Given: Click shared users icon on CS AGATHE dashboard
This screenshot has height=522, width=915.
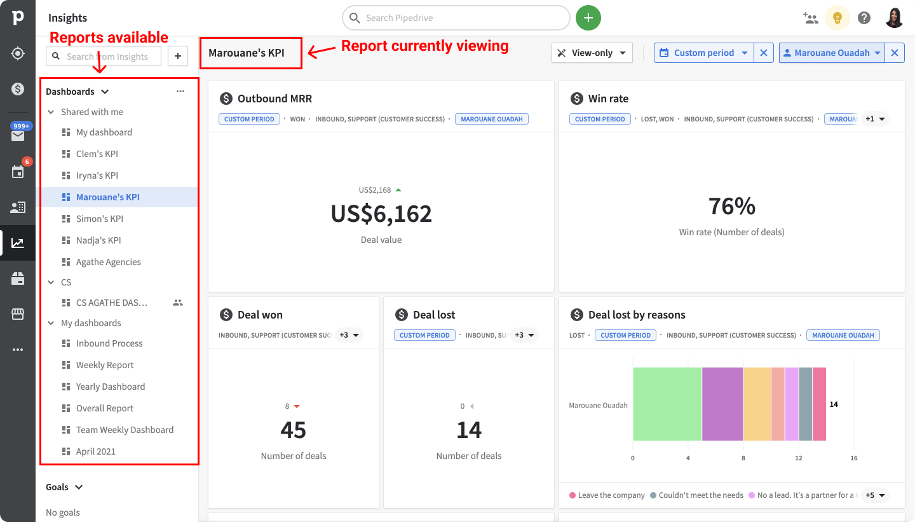Looking at the screenshot, I should coord(178,303).
